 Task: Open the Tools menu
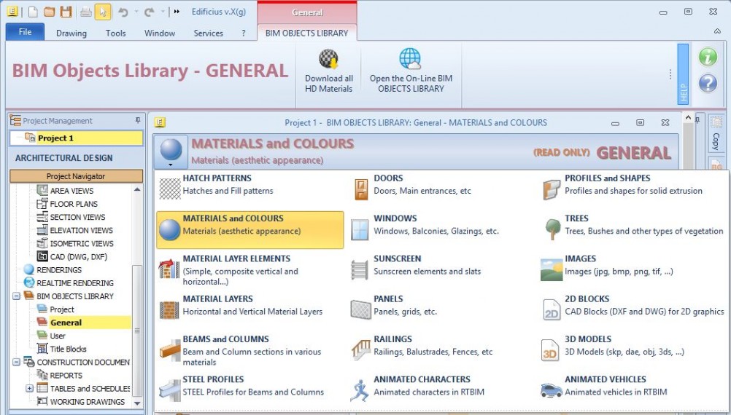click(x=115, y=33)
